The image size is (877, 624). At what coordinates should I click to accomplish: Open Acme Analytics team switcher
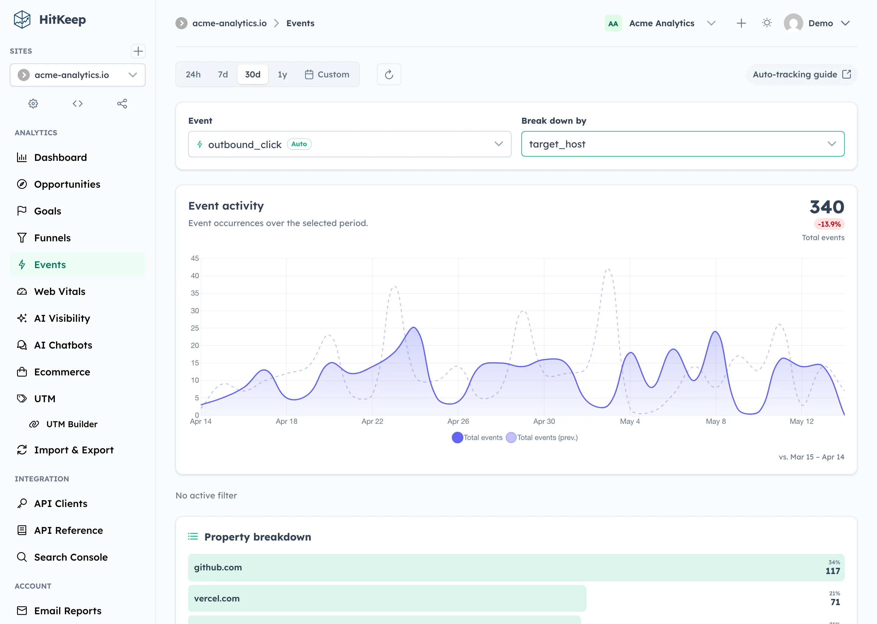[x=661, y=23]
